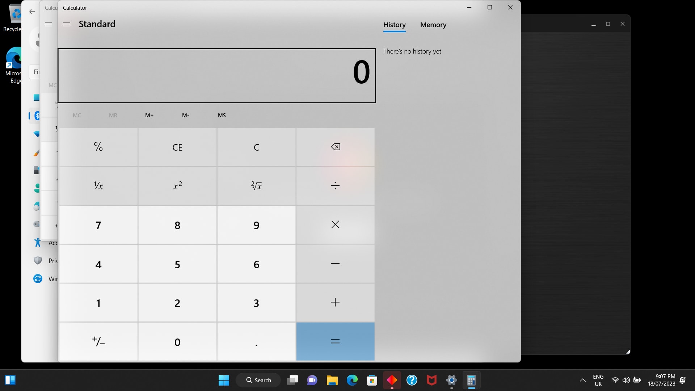The height and width of the screenshot is (391, 695).
Task: Click the calculator display field
Action: coord(216,76)
